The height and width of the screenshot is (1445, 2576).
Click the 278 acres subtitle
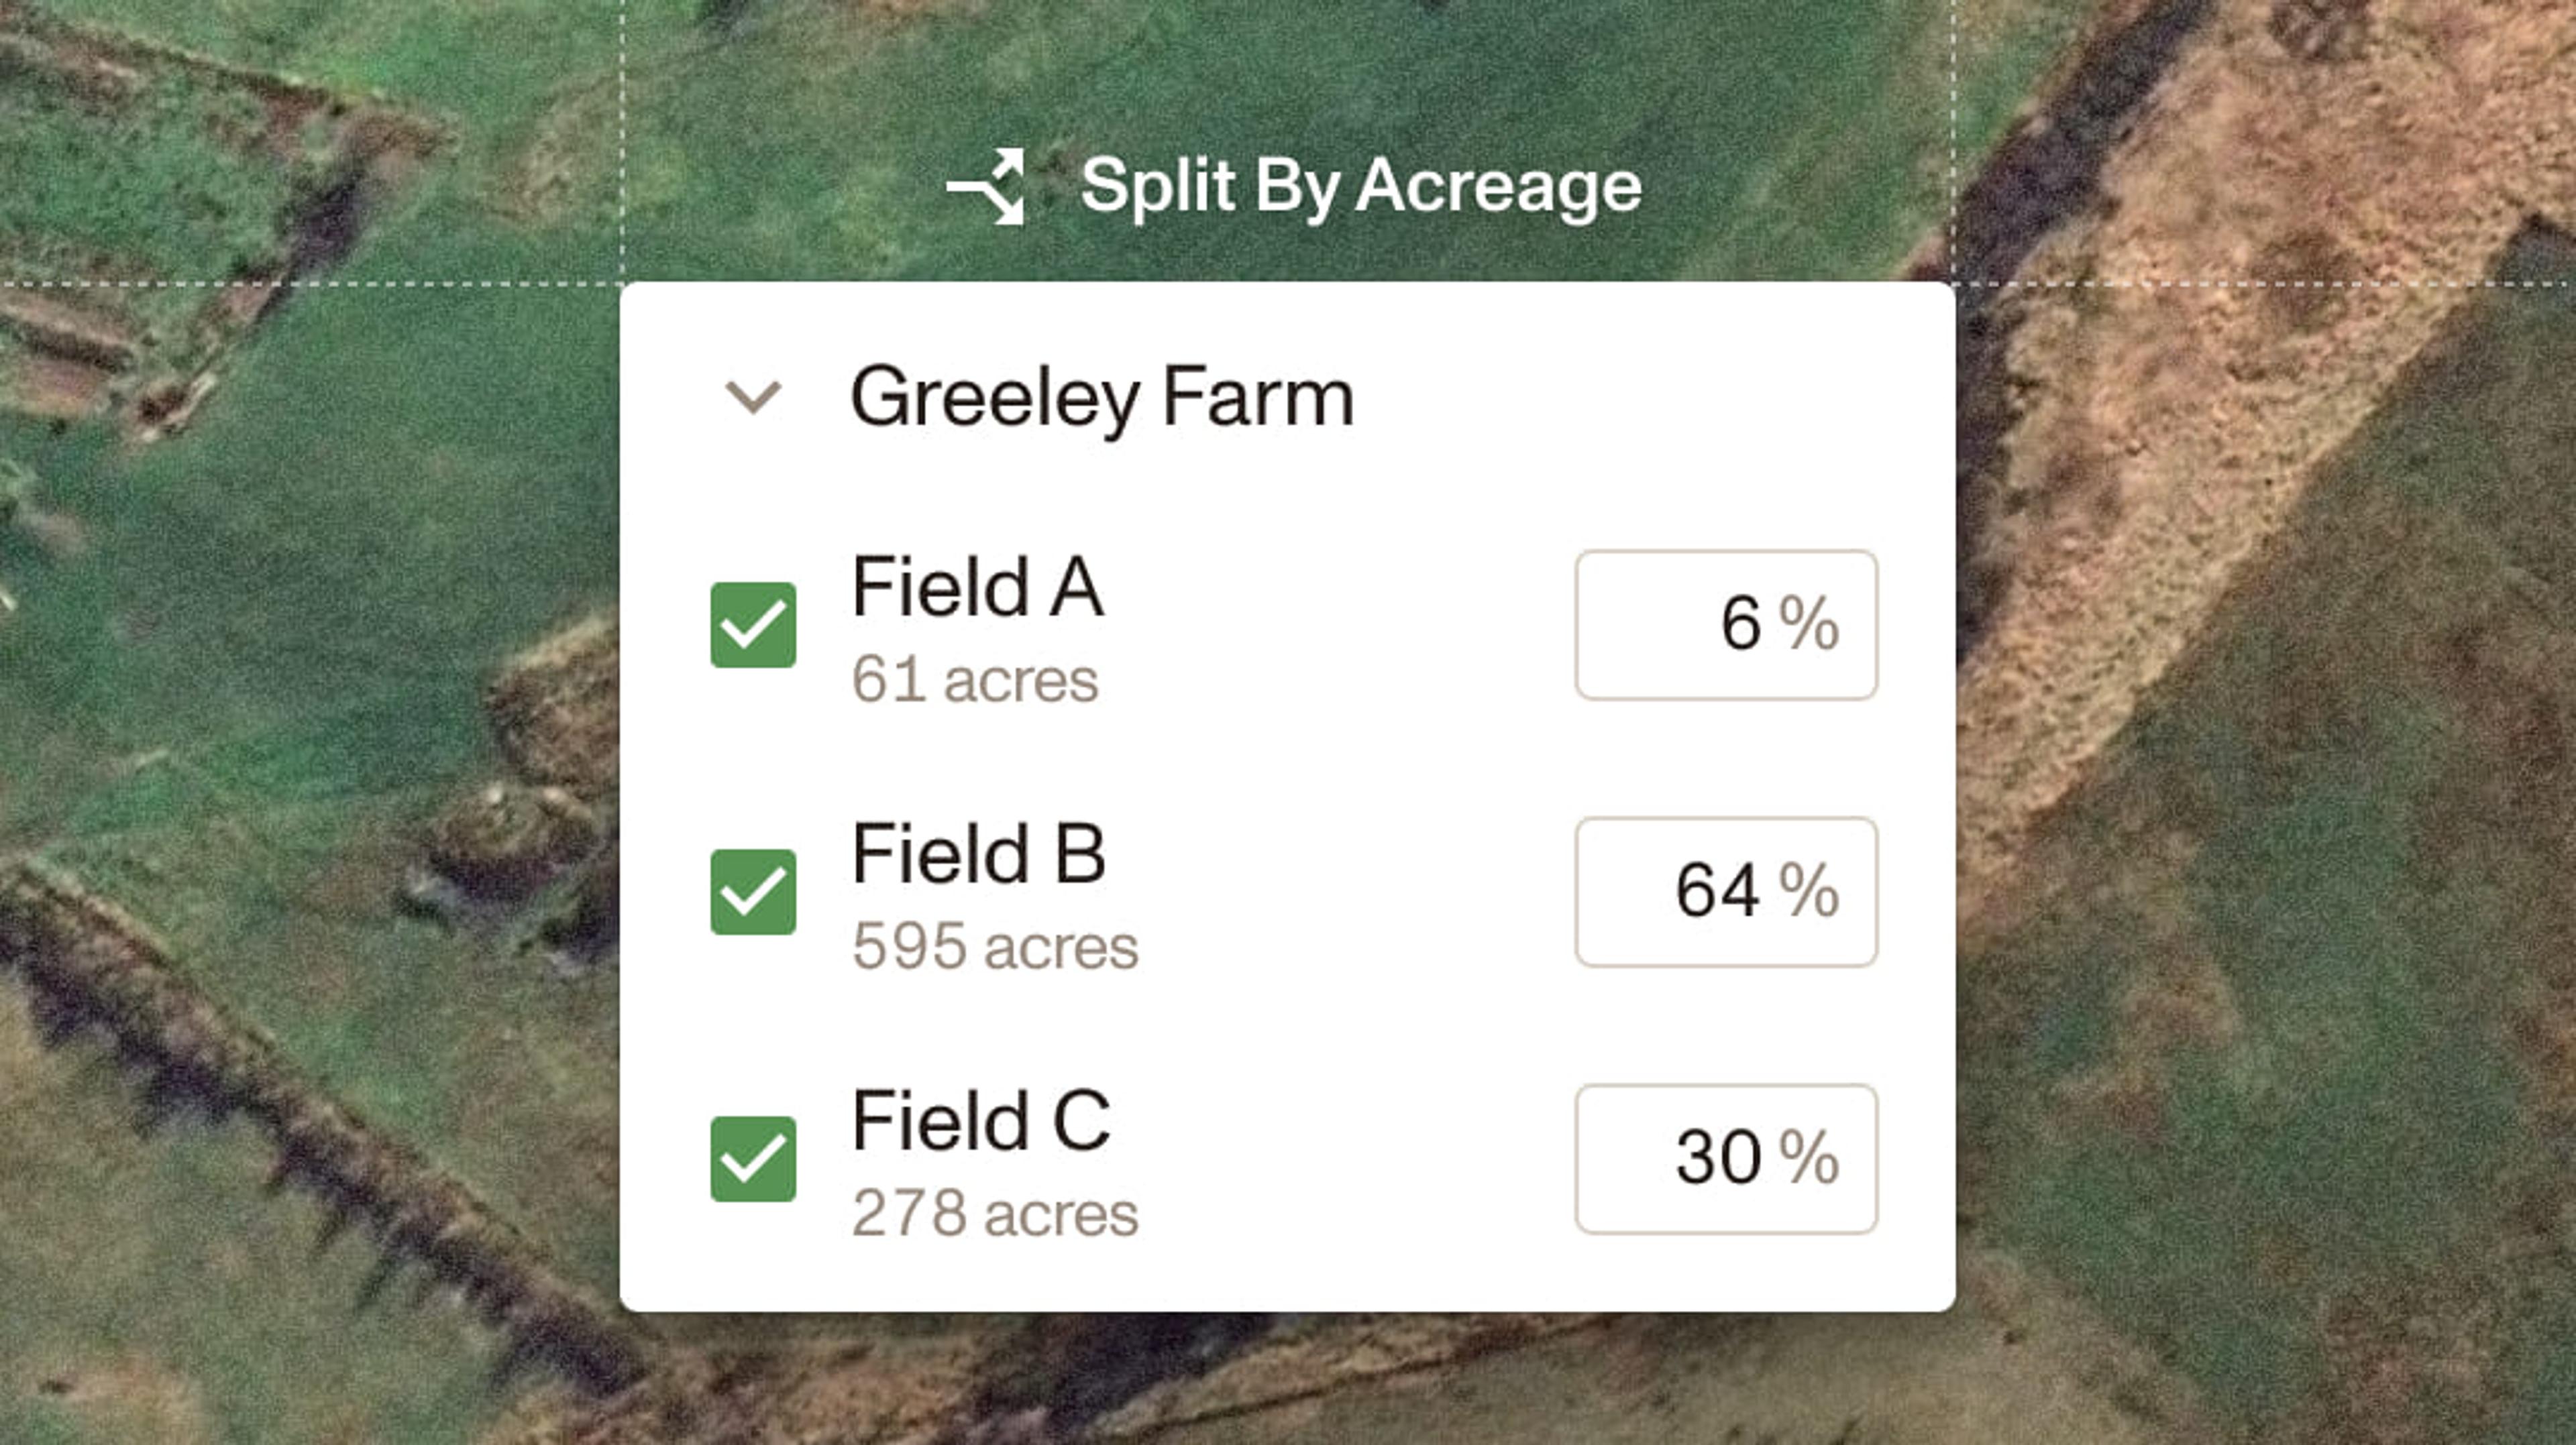point(995,1213)
